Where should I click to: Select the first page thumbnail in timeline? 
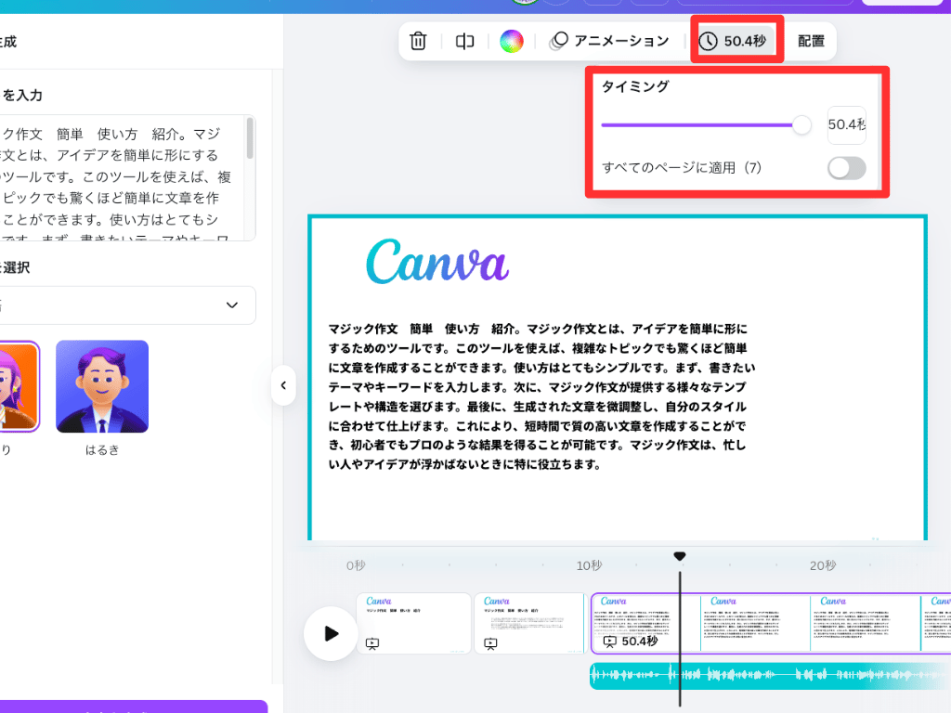coord(413,623)
